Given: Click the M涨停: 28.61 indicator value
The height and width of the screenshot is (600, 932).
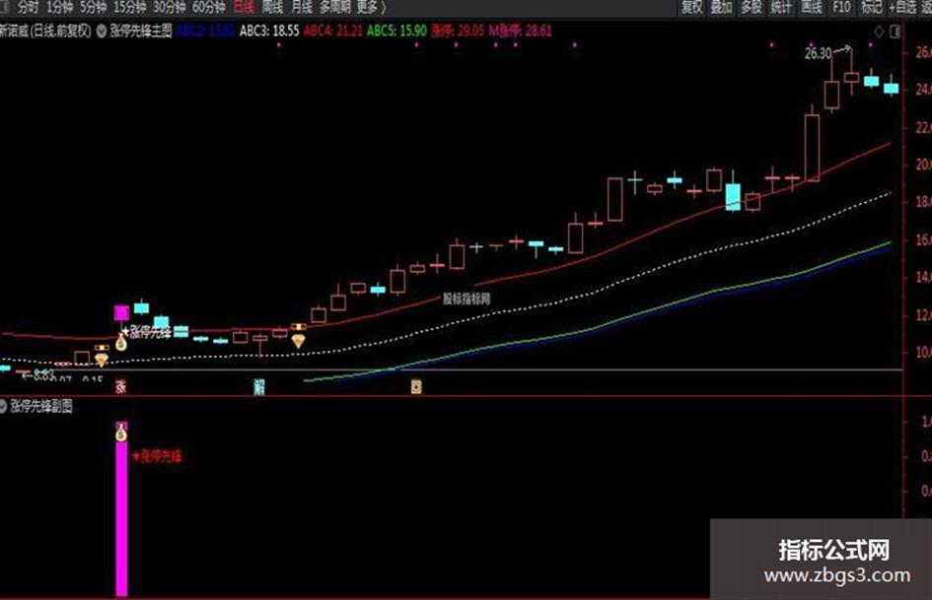Looking at the screenshot, I should pyautogui.click(x=520, y=31).
